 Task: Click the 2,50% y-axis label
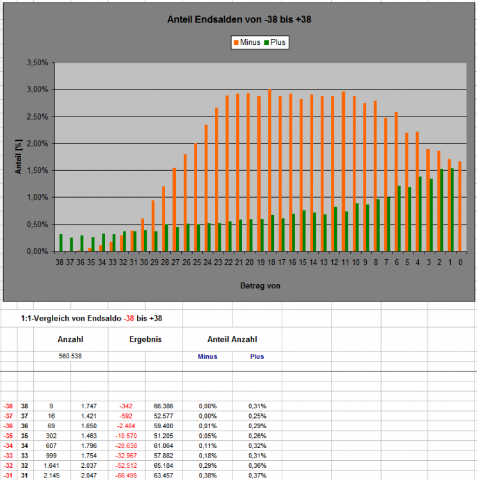tap(37, 116)
